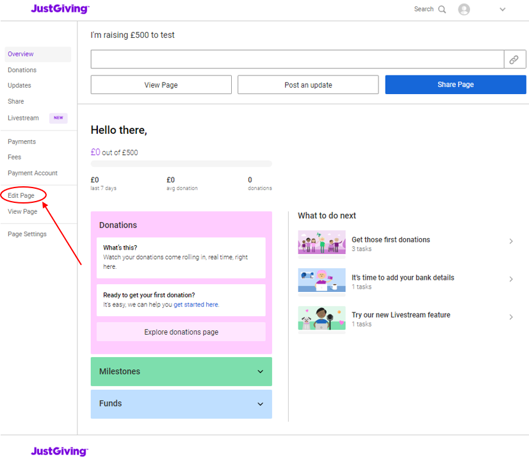Open Livestream in sidebar

pos(23,118)
